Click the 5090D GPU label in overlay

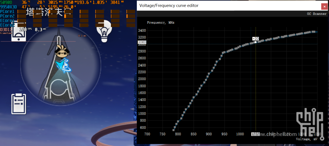(x=6, y=2)
